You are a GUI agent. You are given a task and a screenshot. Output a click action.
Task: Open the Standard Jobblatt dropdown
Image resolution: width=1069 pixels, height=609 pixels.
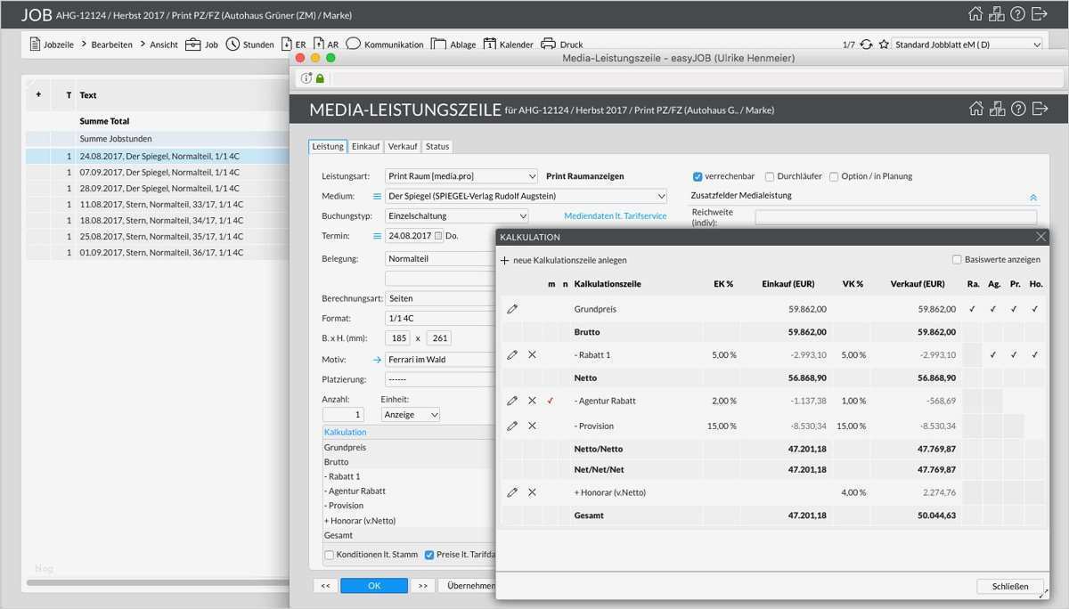(x=967, y=45)
